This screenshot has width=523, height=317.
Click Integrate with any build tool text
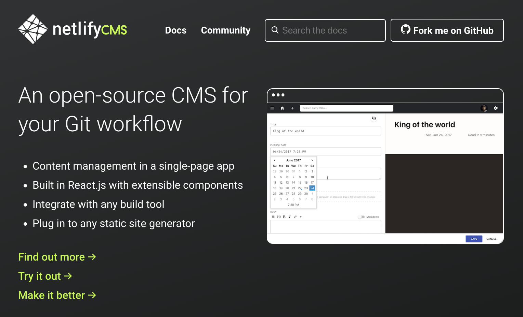coord(99,204)
